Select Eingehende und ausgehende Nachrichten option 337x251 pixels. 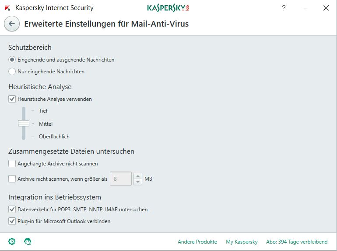click(12, 60)
